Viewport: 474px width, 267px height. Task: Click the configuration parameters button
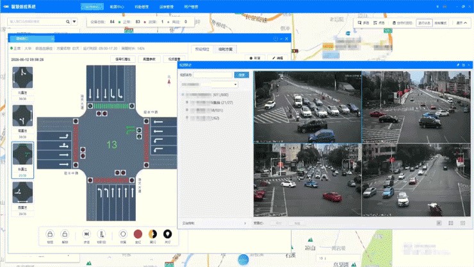149,59
